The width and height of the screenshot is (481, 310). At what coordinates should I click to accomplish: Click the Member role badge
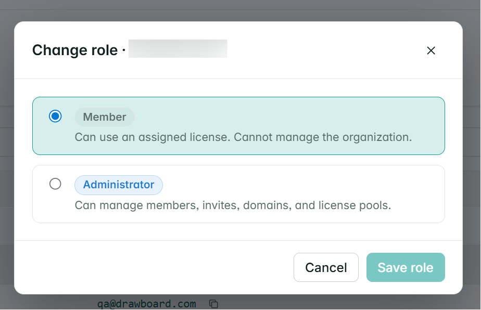(x=104, y=117)
